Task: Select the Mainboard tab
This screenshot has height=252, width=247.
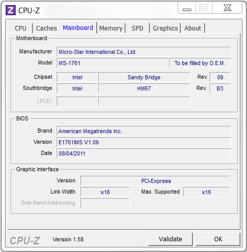Action: [78, 27]
